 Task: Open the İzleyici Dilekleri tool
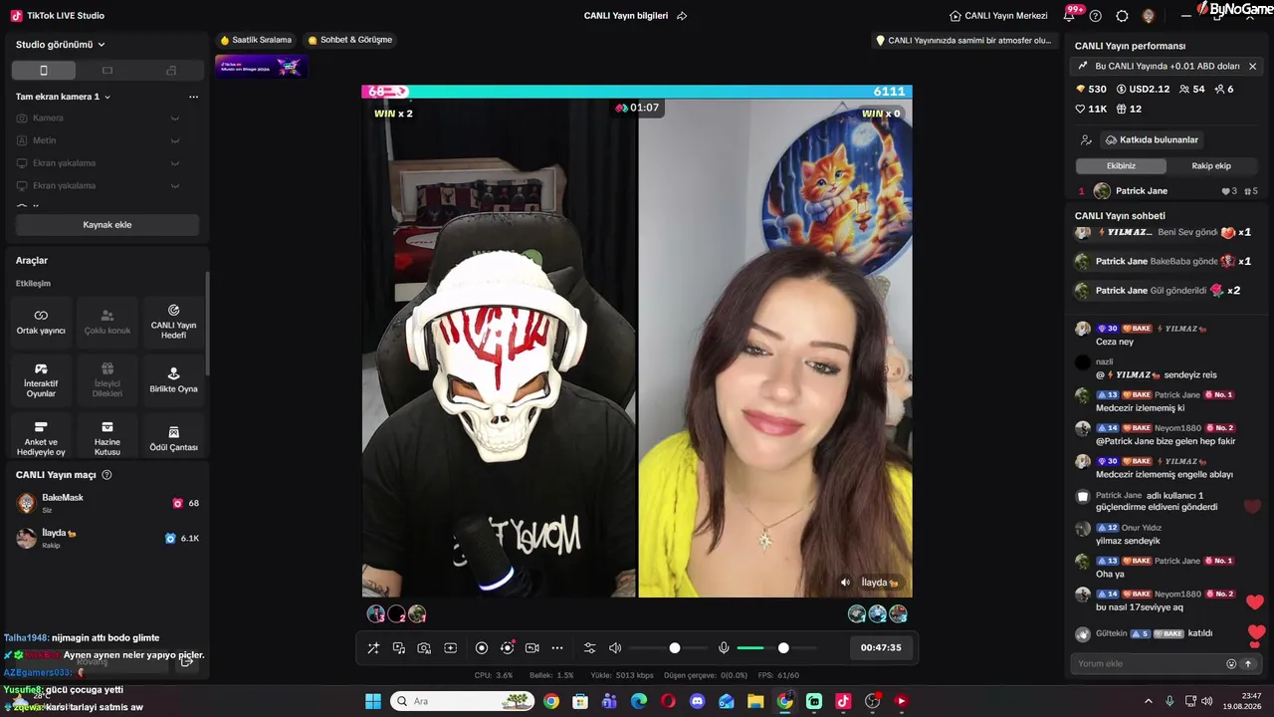pyautogui.click(x=107, y=380)
